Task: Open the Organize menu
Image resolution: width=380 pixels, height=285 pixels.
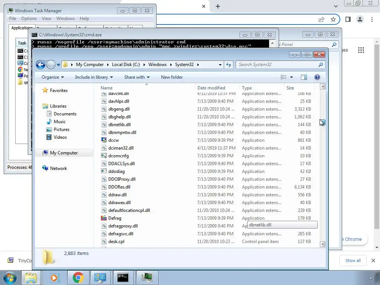Action: [53, 77]
